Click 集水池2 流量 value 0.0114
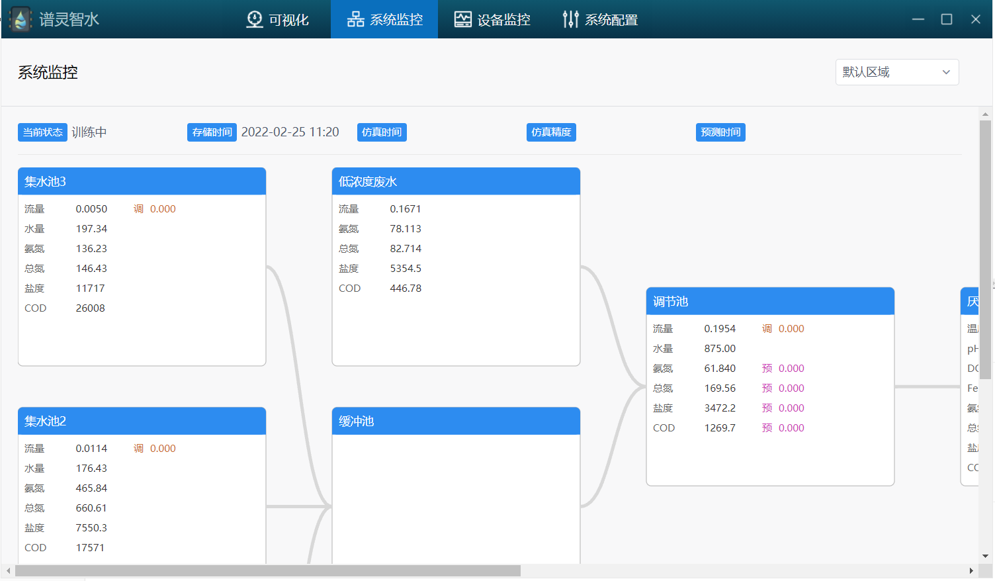 tap(91, 449)
